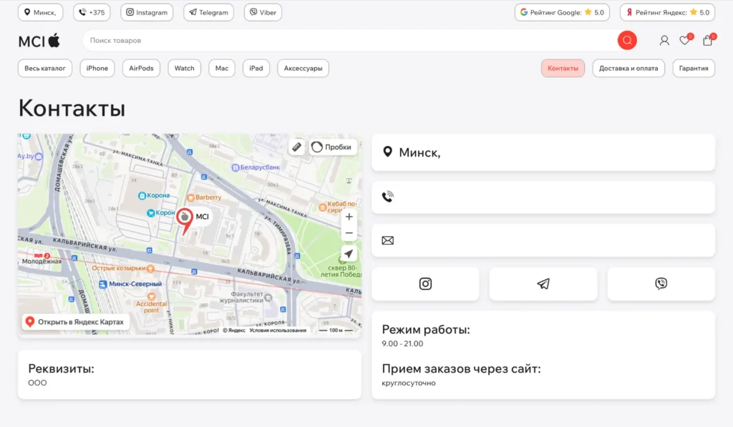
Task: Open the Гарантия page
Action: (x=694, y=69)
